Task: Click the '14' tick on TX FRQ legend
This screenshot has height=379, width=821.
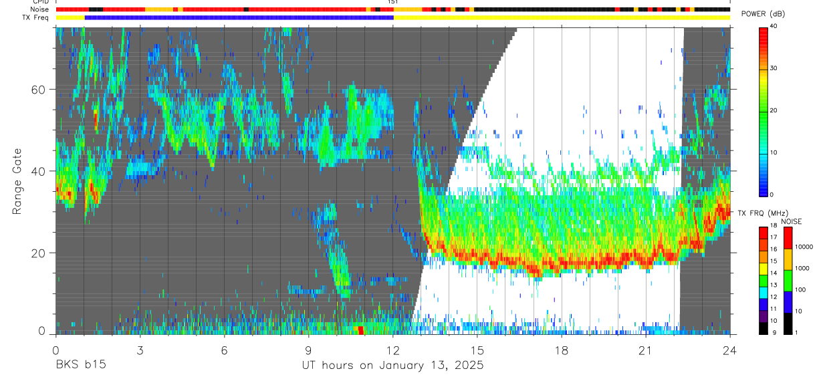Action: click(774, 273)
